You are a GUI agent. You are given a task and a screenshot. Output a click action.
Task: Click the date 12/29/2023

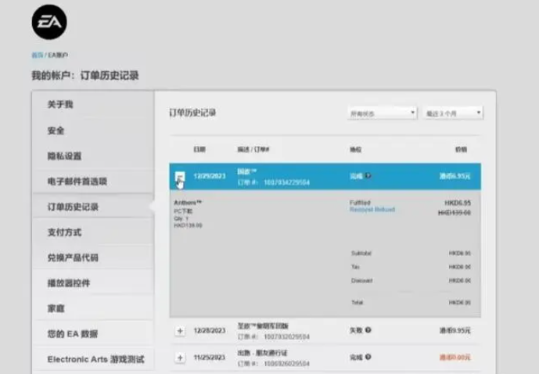click(210, 176)
